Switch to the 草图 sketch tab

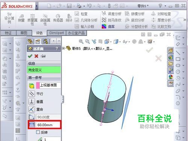tap(24, 33)
